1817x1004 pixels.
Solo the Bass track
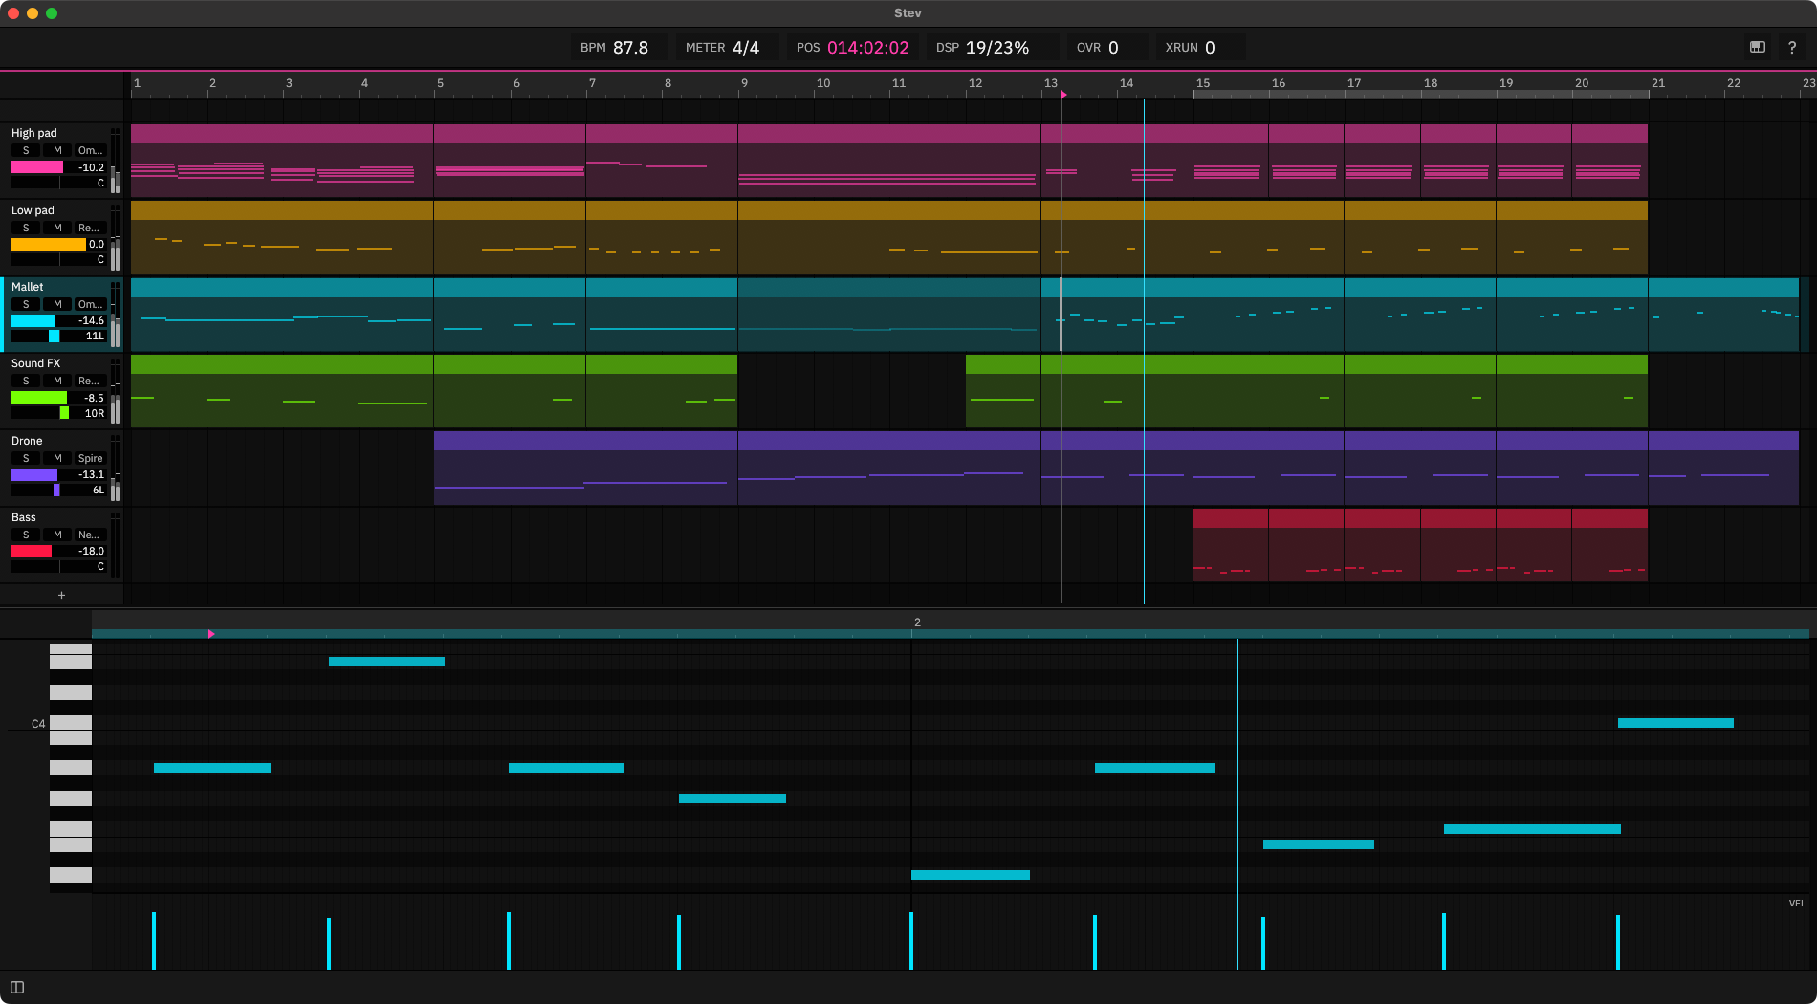[x=26, y=535]
